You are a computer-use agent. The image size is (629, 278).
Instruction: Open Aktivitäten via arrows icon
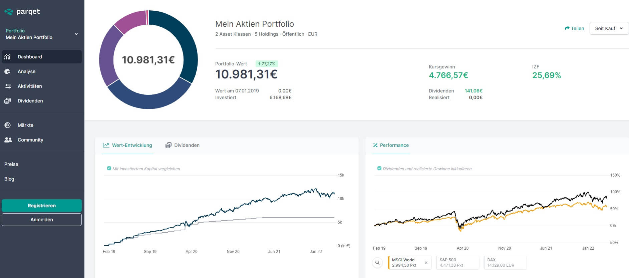tap(8, 86)
